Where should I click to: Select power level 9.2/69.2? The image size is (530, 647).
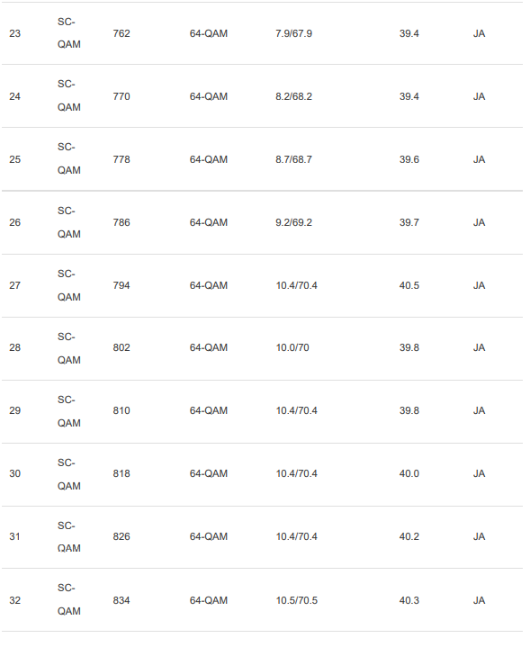coord(293,223)
